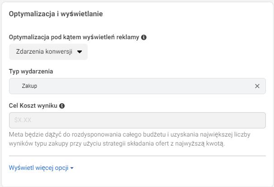Click caret arrow on Zdarzenia konwersji
The width and height of the screenshot is (274, 187).
pyautogui.click(x=80, y=52)
